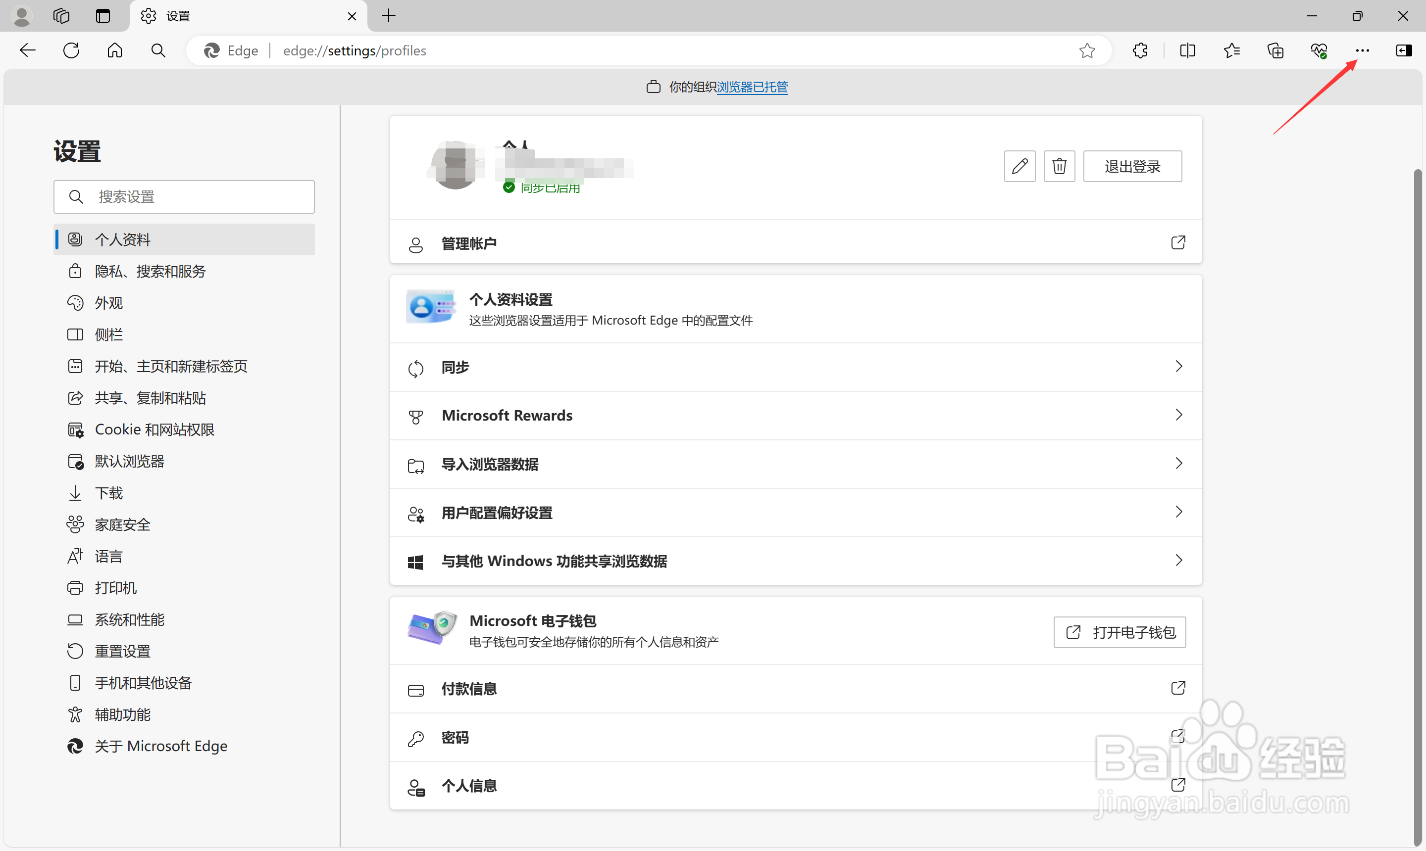The height and width of the screenshot is (851, 1426).
Task: Select 共享、复制和粘贴 in sidebar
Action: pyautogui.click(x=184, y=397)
